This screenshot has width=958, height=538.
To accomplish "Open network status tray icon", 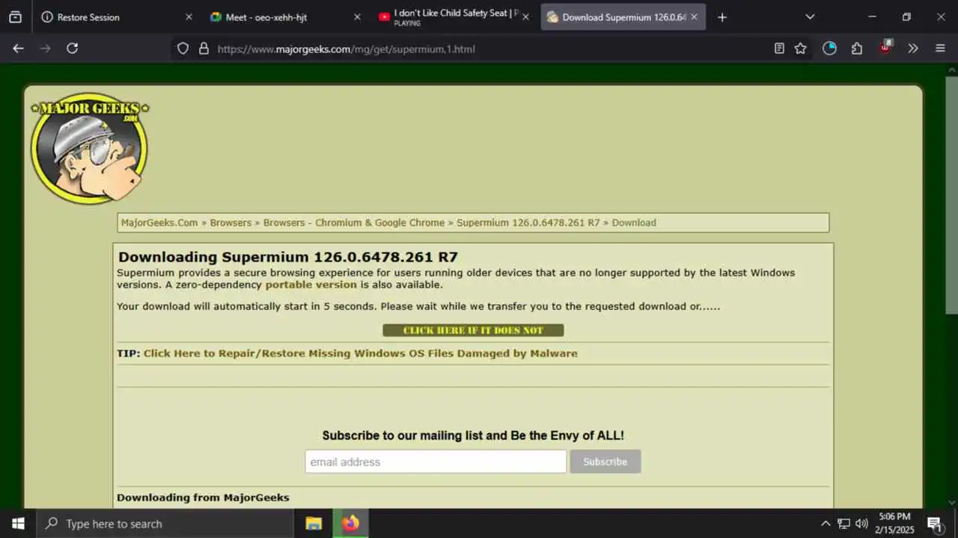I will [843, 524].
